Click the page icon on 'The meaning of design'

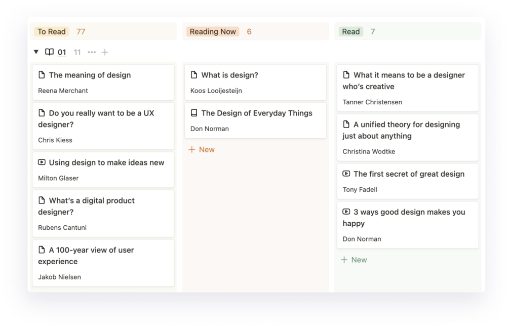pos(42,75)
